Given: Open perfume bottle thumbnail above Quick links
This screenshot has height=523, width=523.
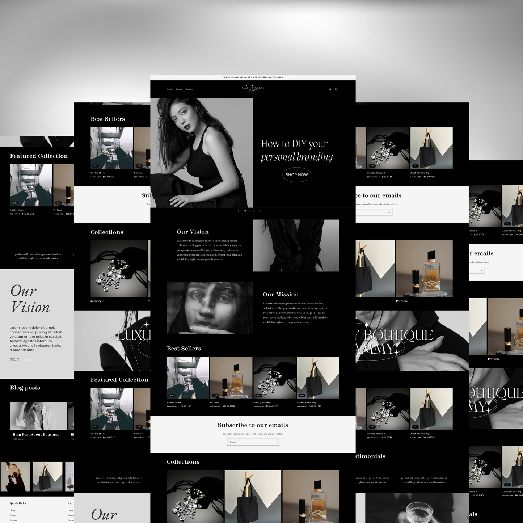Looking at the screenshot, I should pos(15,476).
